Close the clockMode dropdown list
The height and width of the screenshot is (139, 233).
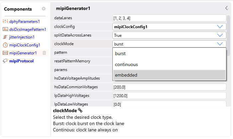coord(220,44)
